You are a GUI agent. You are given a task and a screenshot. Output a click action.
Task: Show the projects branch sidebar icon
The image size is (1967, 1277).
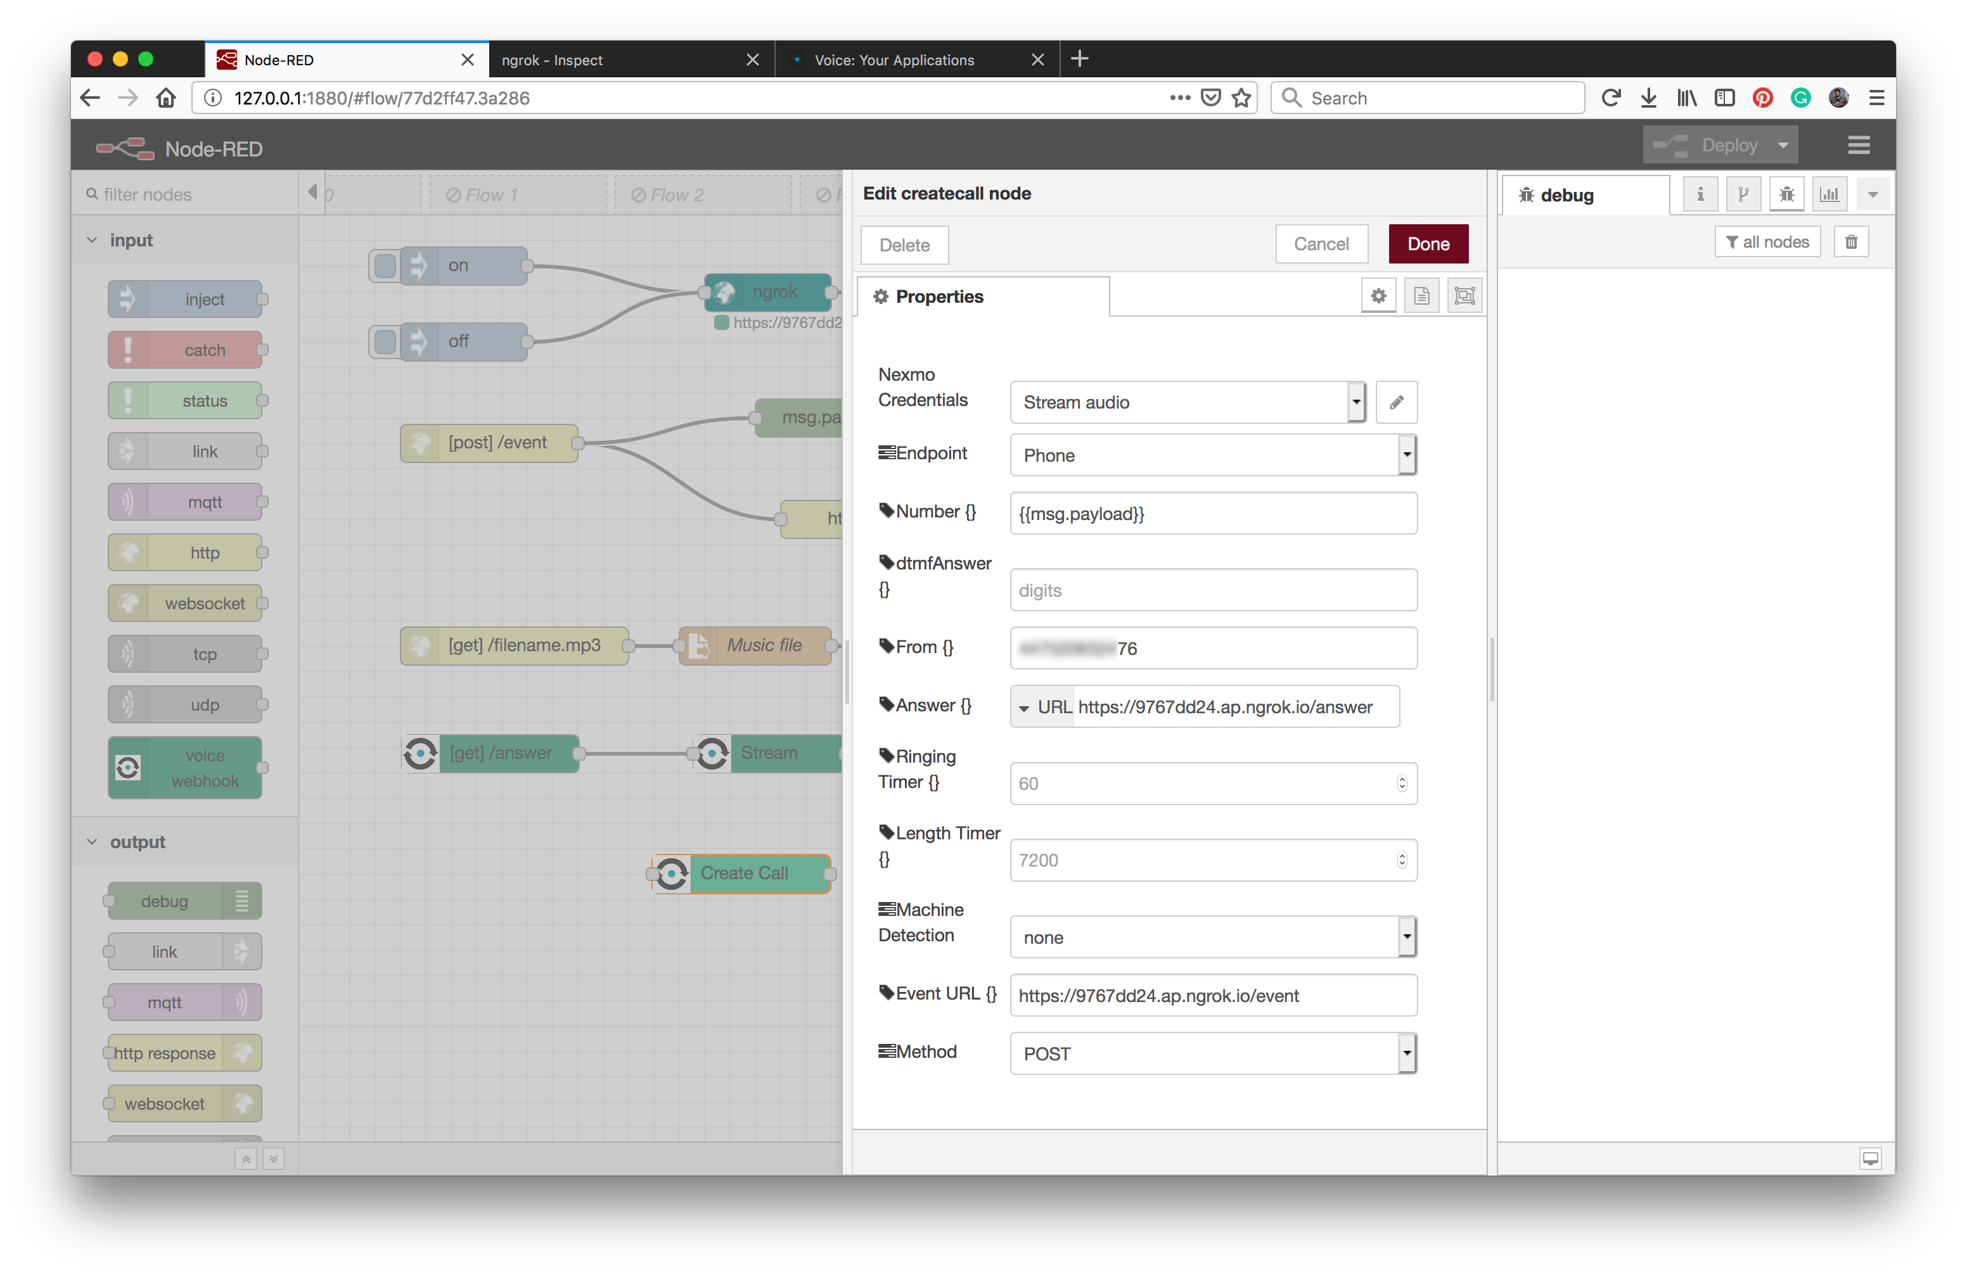click(1743, 195)
